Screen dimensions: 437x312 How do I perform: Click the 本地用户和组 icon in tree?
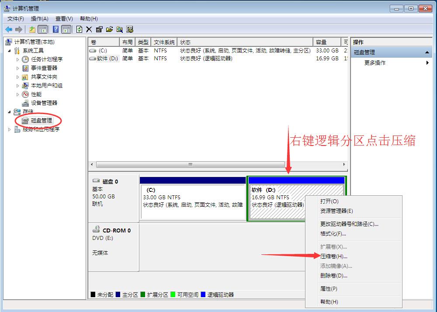[25, 86]
